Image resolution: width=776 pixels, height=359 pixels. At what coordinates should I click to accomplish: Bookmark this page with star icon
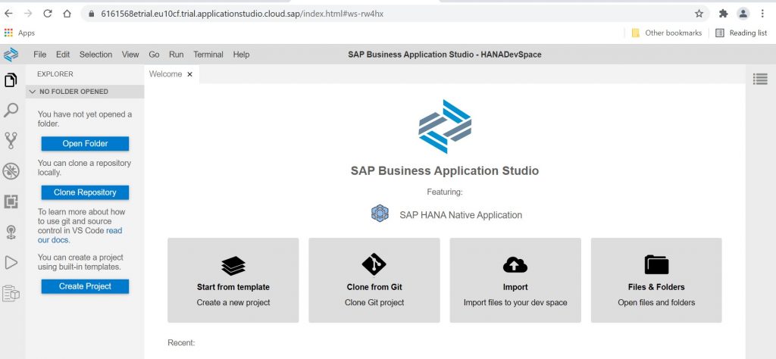pyautogui.click(x=699, y=14)
